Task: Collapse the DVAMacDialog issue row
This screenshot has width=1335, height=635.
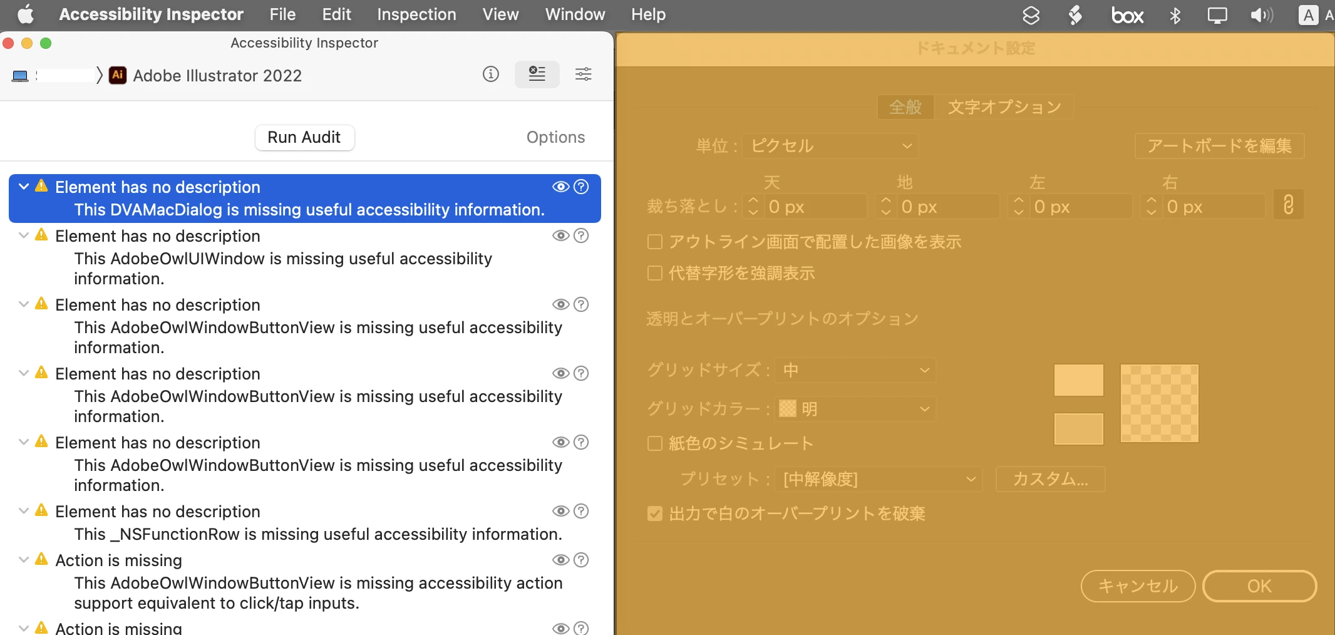Action: point(24,187)
